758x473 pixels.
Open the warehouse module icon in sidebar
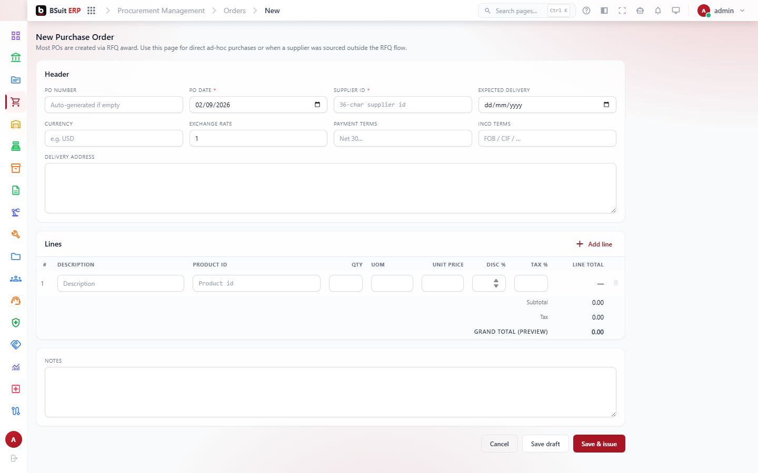(x=16, y=124)
